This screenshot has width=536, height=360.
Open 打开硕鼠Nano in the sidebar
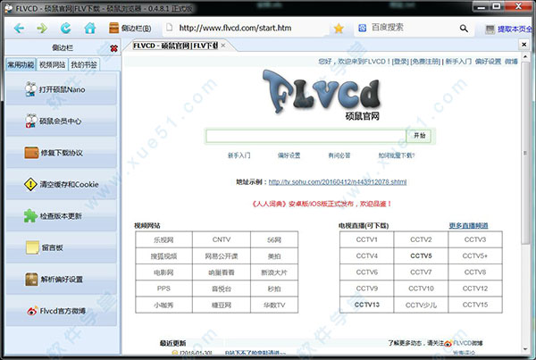(x=61, y=89)
